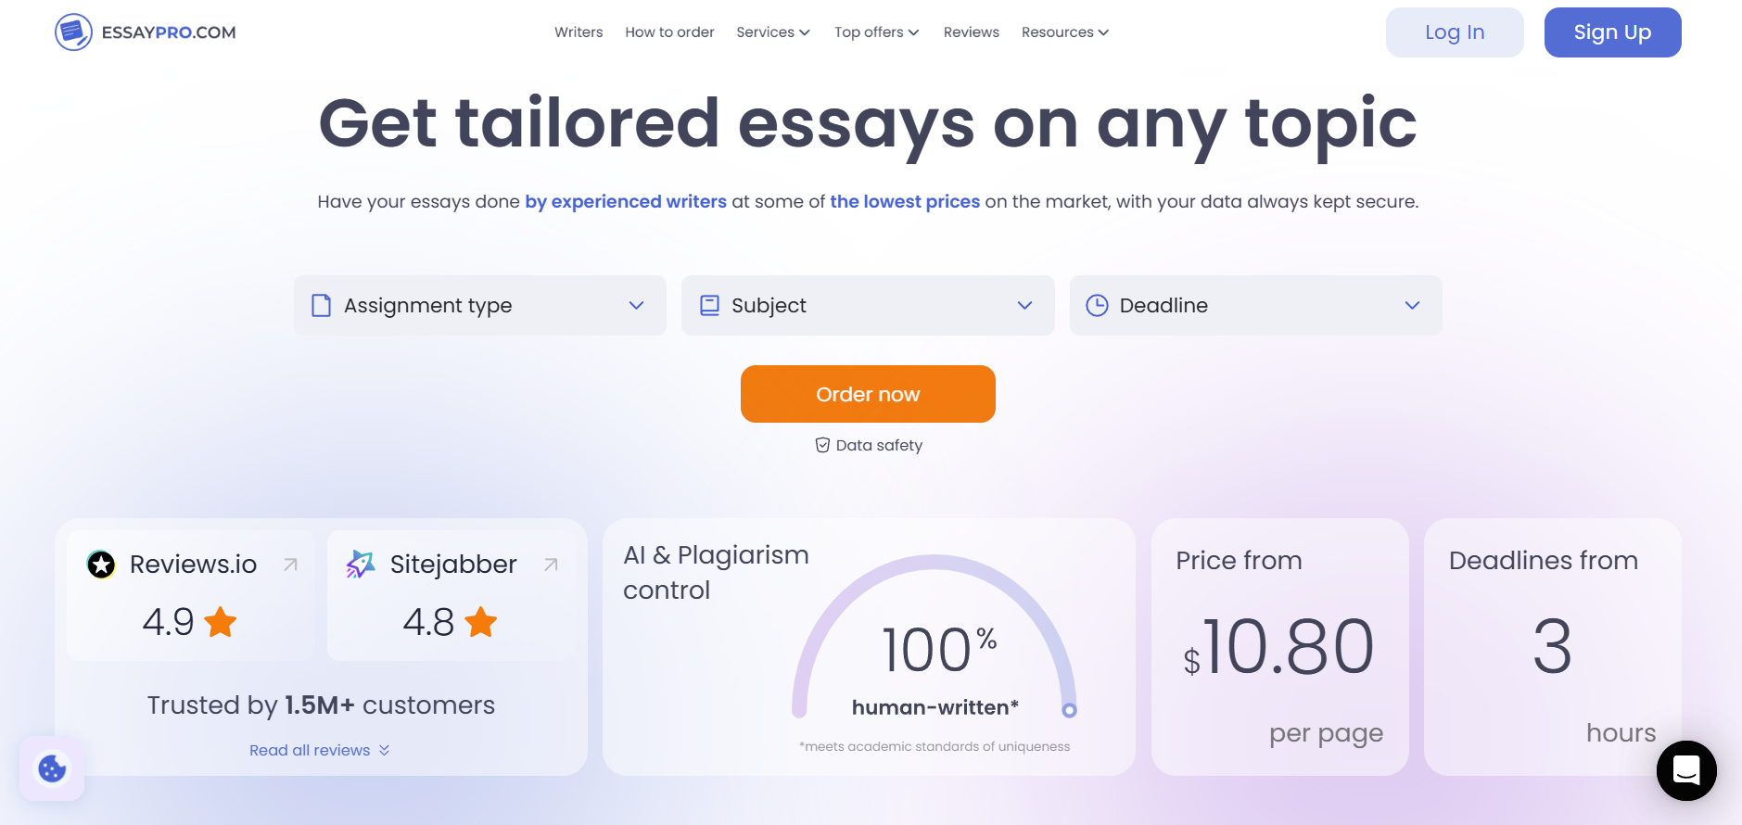
Task: Click the Data safety shield icon
Action: [822, 445]
